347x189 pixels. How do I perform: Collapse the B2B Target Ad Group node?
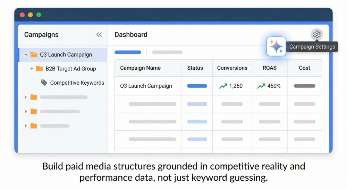click(x=32, y=69)
